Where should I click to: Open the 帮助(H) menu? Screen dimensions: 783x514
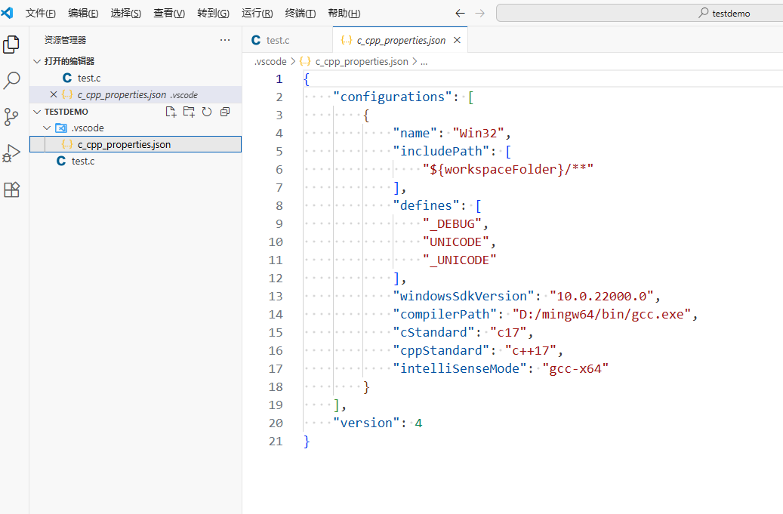pyautogui.click(x=344, y=14)
